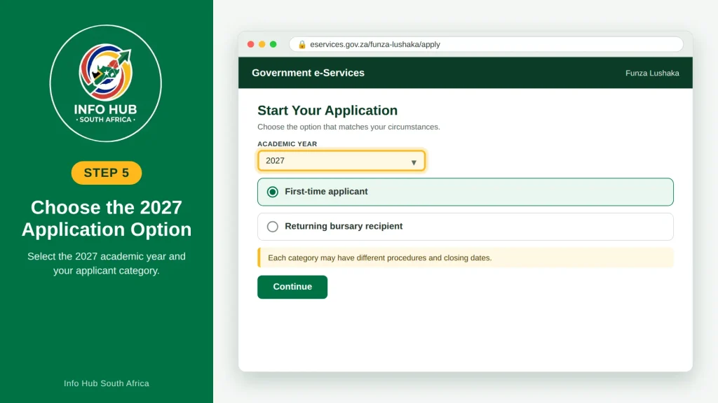Click the ACADEMIC YEAR field label
The image size is (718, 403).
[x=287, y=144]
